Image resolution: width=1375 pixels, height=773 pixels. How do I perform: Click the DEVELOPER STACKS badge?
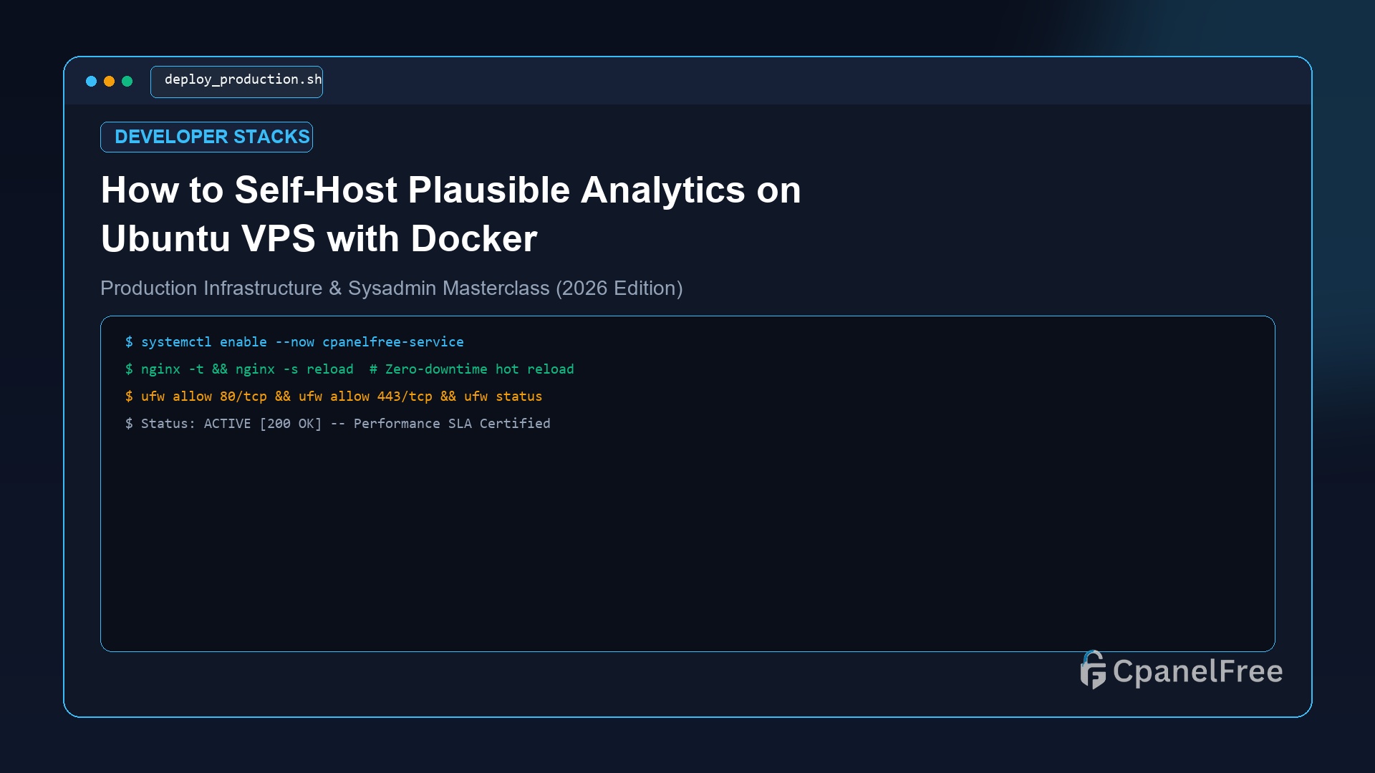coord(206,137)
